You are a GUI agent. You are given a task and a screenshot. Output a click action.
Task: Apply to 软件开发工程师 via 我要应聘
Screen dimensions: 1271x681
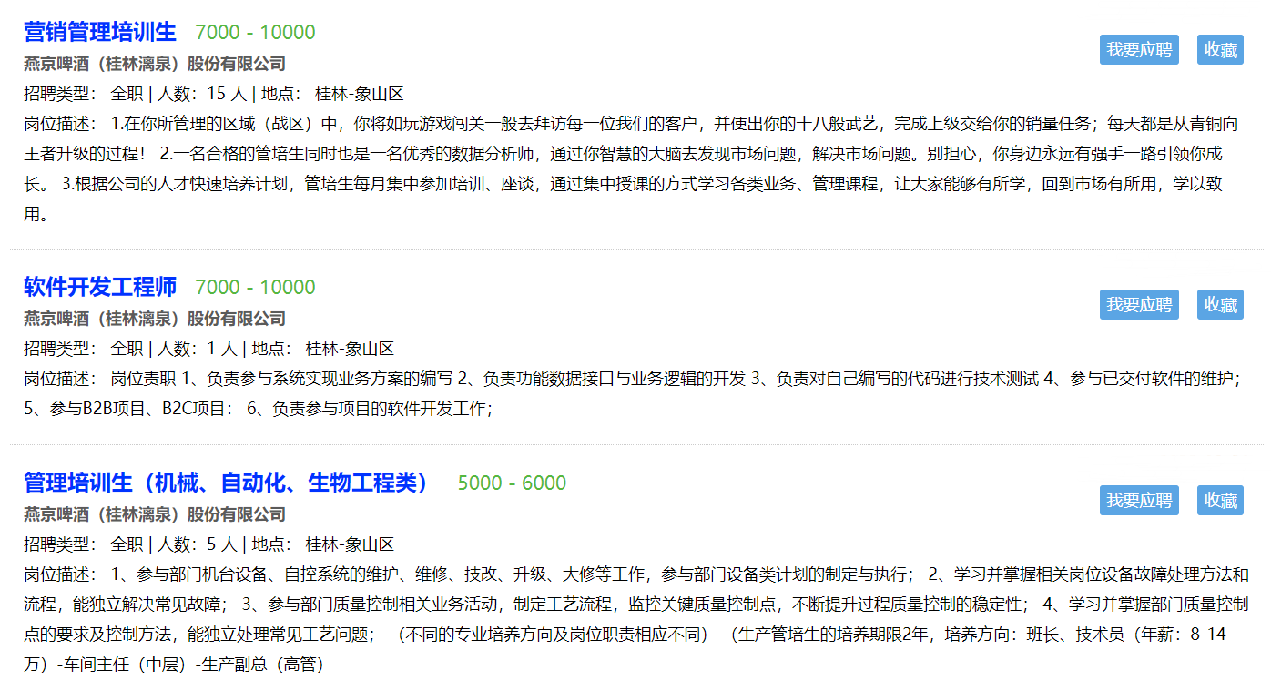coord(1138,305)
